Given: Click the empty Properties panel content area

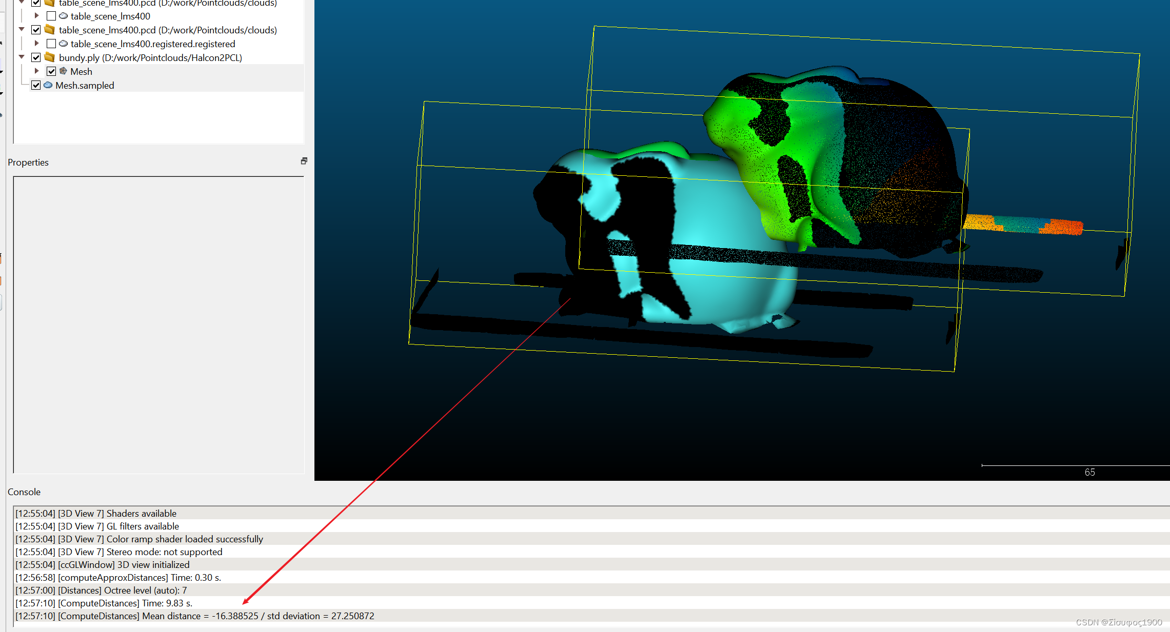Looking at the screenshot, I should (158, 325).
